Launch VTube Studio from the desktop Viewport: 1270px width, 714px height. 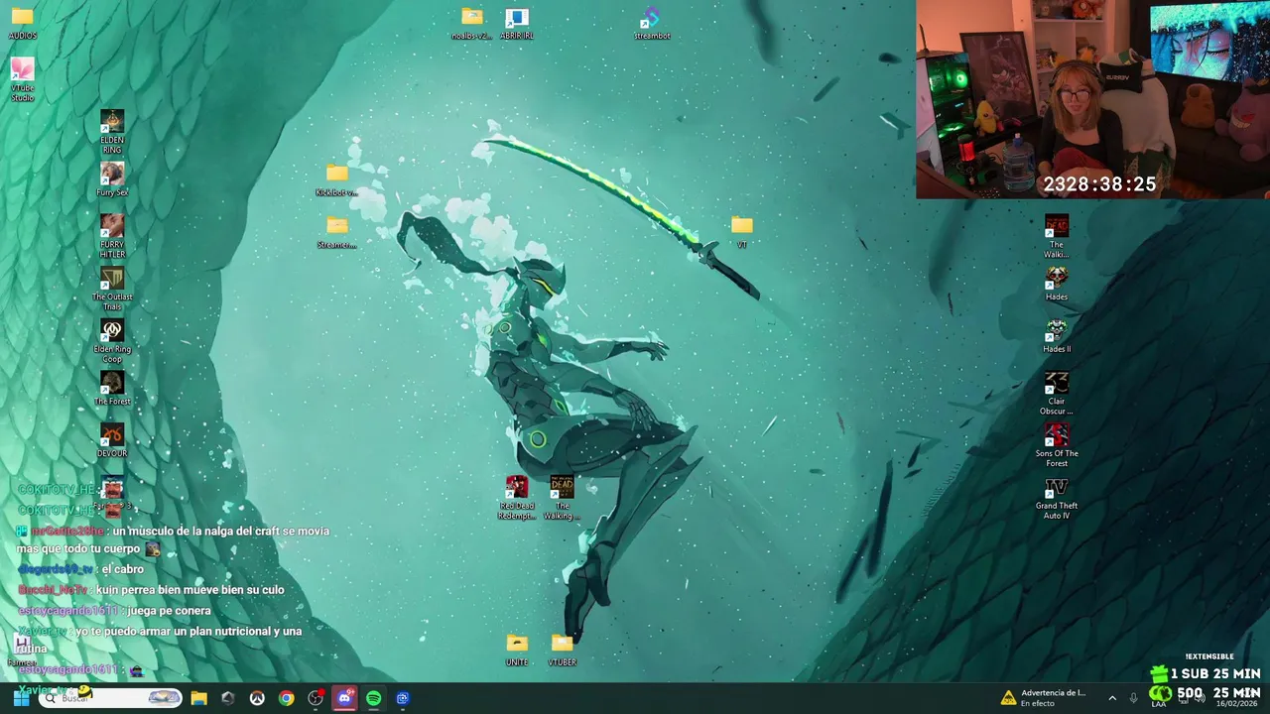22,79
